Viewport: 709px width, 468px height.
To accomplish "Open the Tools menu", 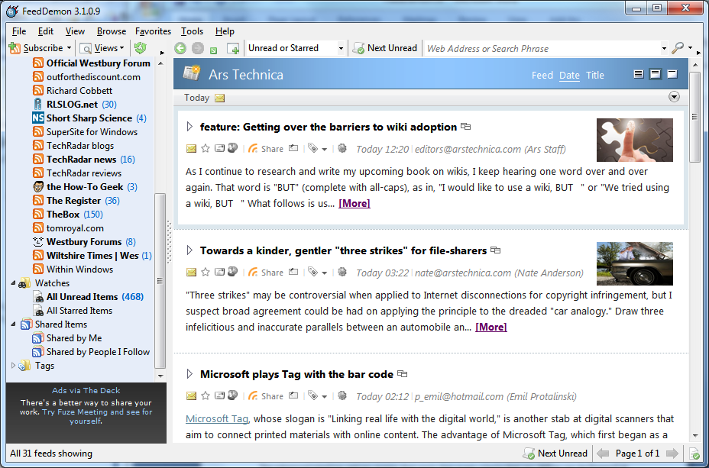I will point(192,31).
